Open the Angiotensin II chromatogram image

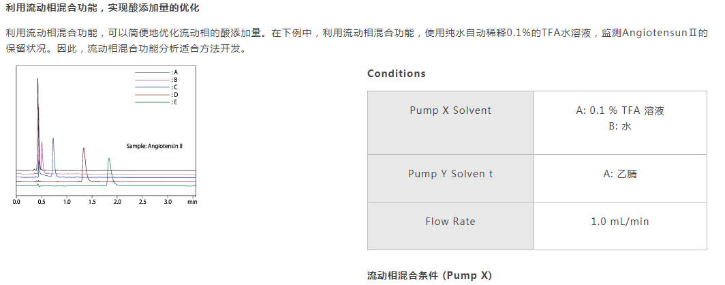[x=106, y=135]
